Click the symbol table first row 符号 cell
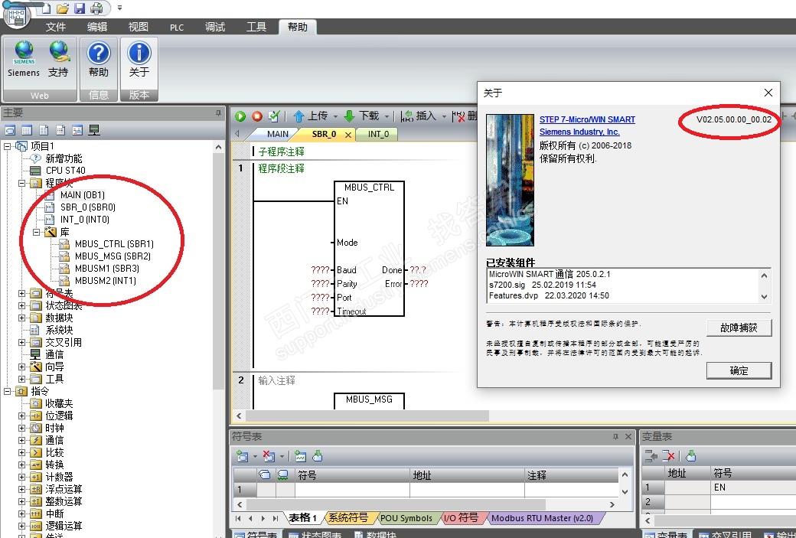 (x=352, y=490)
